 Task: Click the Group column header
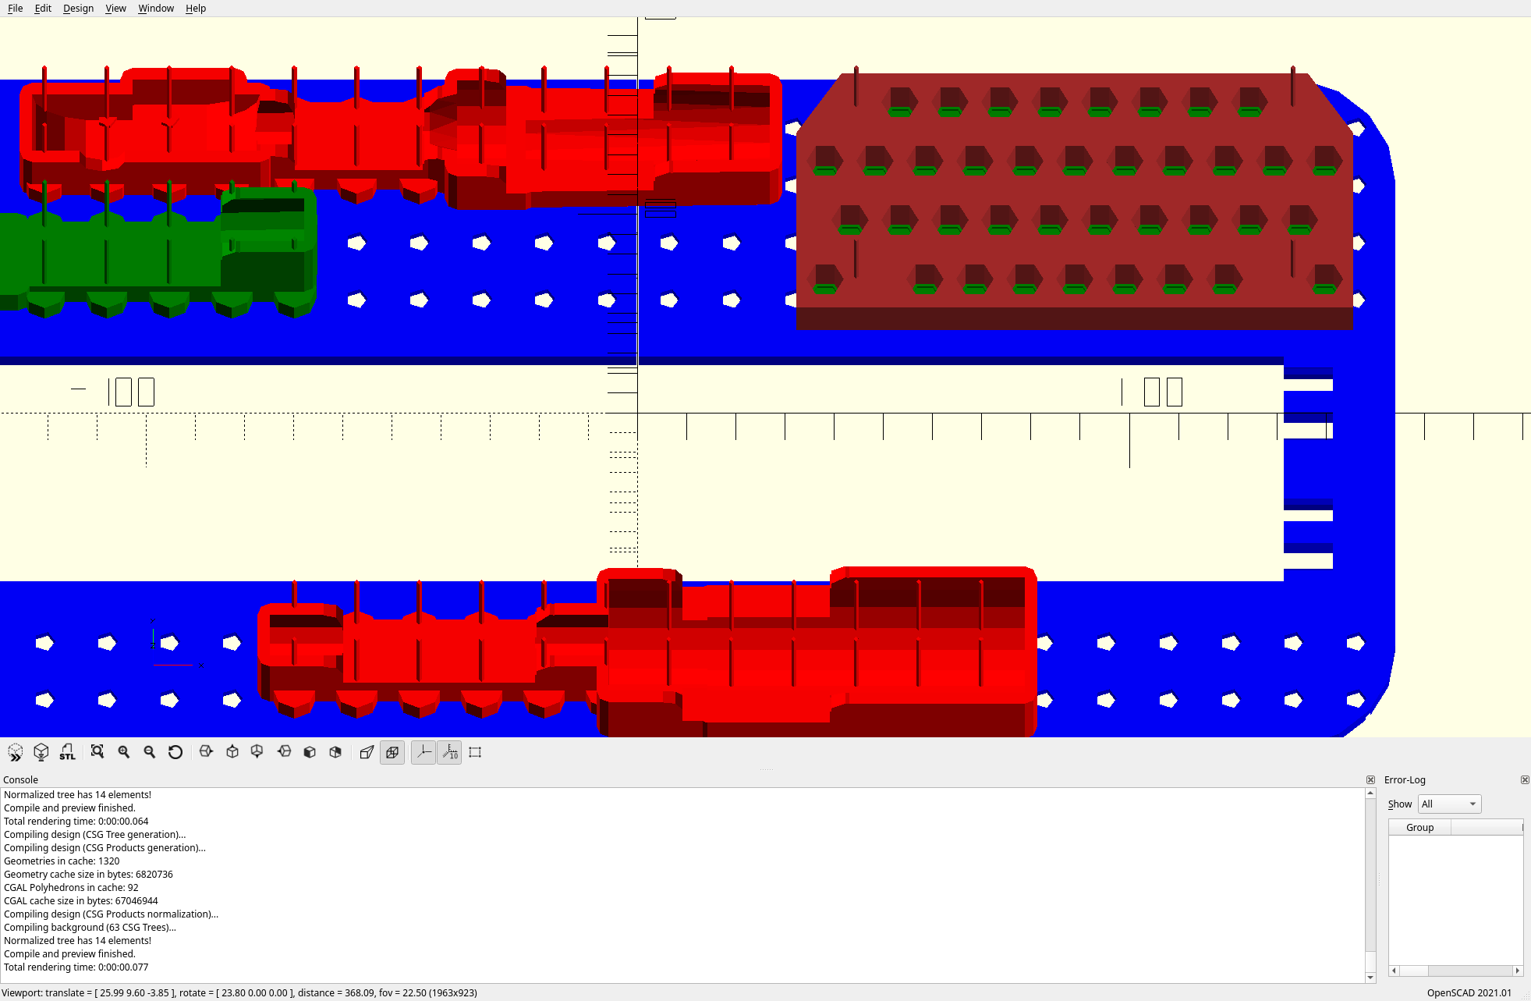click(x=1419, y=827)
